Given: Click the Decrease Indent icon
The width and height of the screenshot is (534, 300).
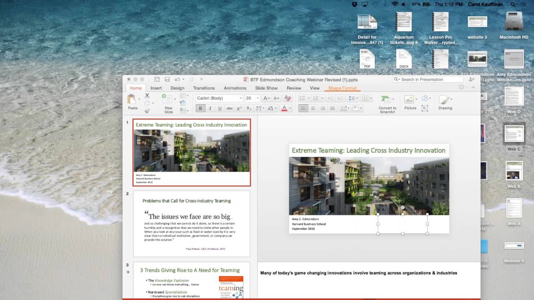Looking at the screenshot, I should pyautogui.click(x=330, y=98).
